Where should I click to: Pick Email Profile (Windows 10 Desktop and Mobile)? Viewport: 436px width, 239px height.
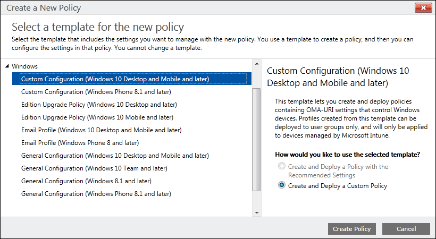[101, 130]
